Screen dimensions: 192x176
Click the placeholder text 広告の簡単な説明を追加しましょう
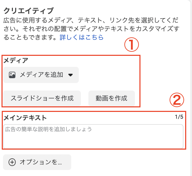48,130
